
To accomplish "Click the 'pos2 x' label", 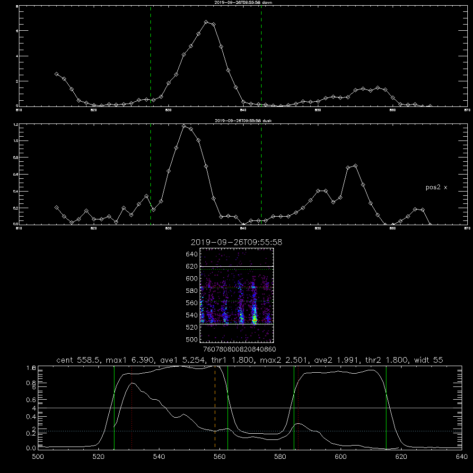I will (x=436, y=187).
